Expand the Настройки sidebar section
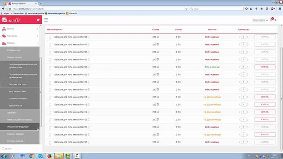The image size is (283, 159). click(x=38, y=36)
